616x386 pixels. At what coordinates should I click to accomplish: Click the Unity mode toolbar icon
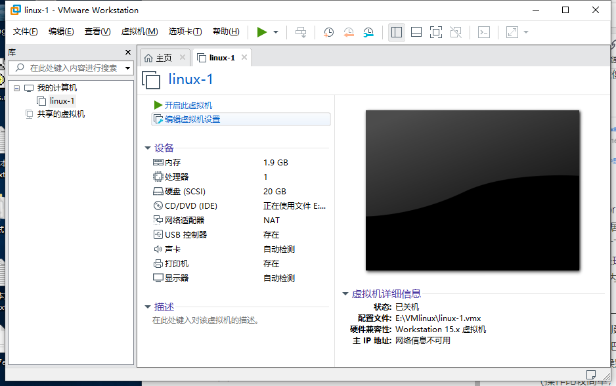click(x=456, y=32)
